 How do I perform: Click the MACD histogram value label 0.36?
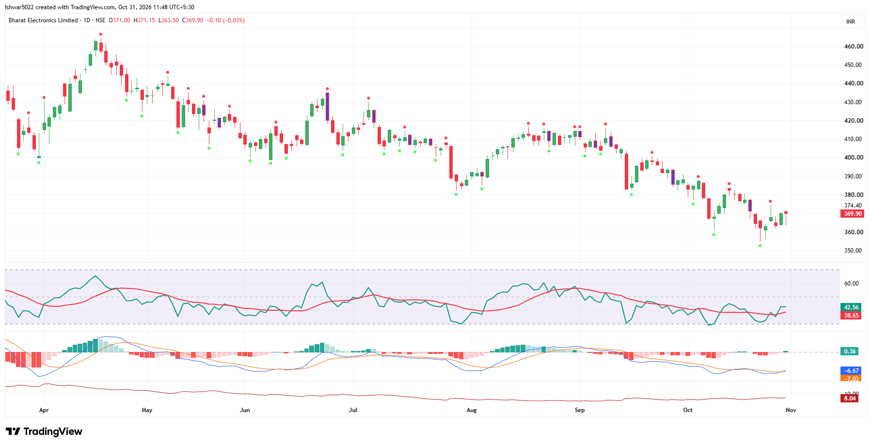pos(850,351)
